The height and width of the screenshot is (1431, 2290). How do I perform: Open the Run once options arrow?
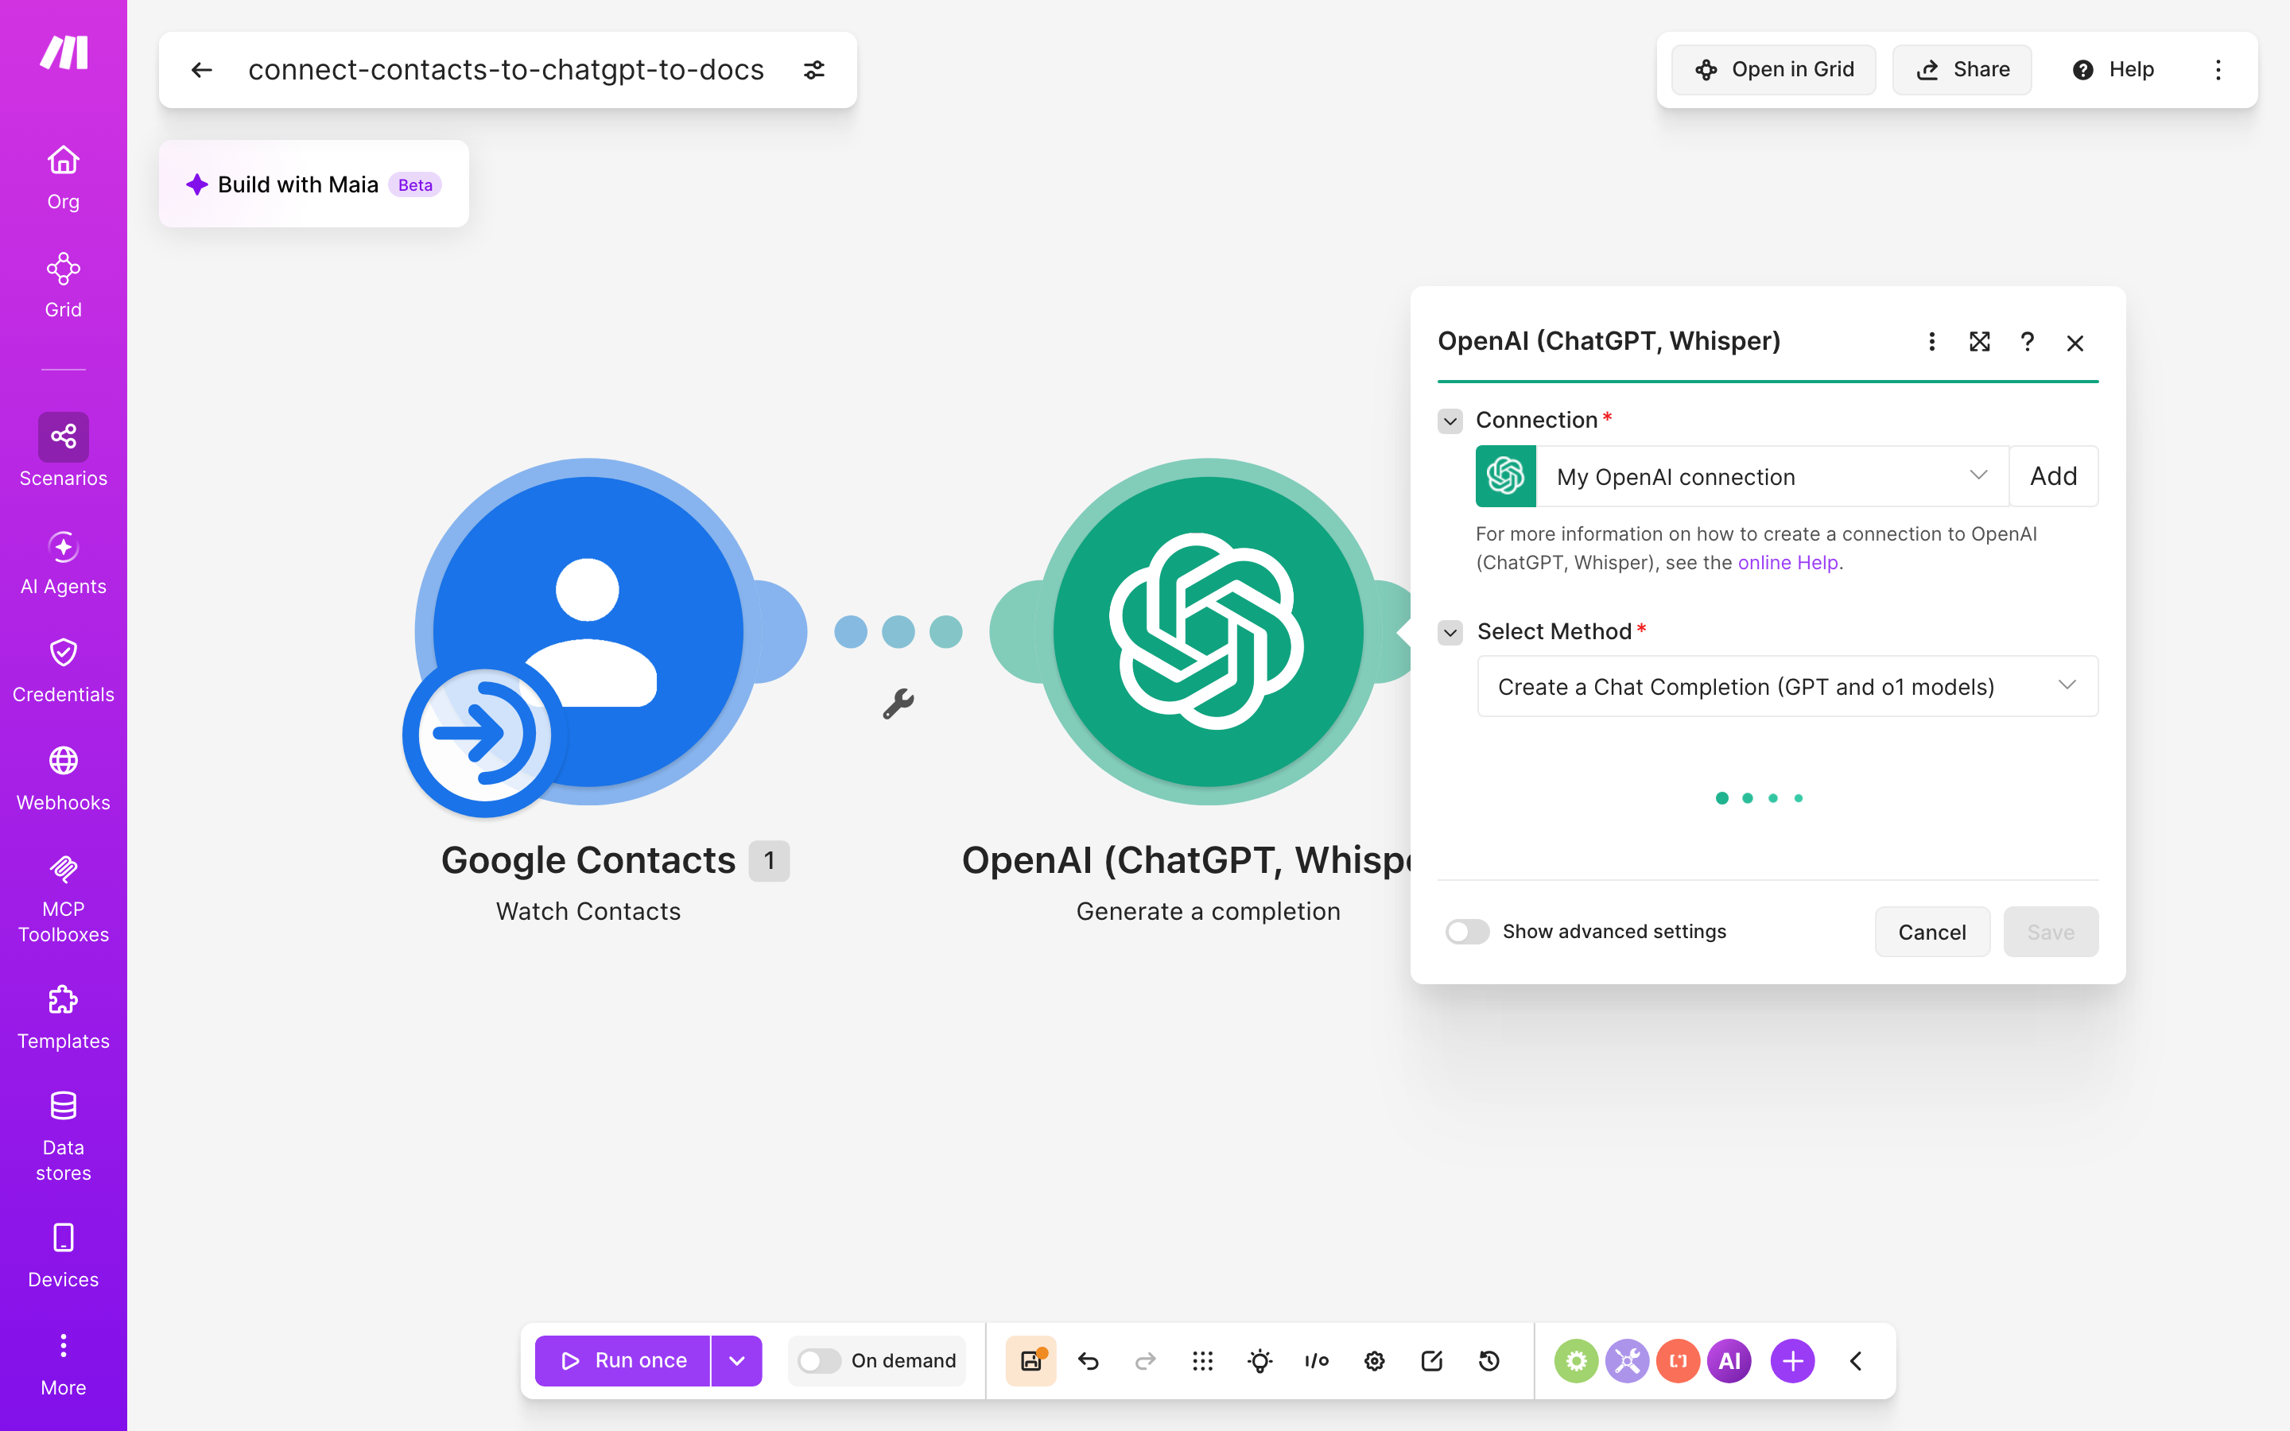[x=736, y=1361]
